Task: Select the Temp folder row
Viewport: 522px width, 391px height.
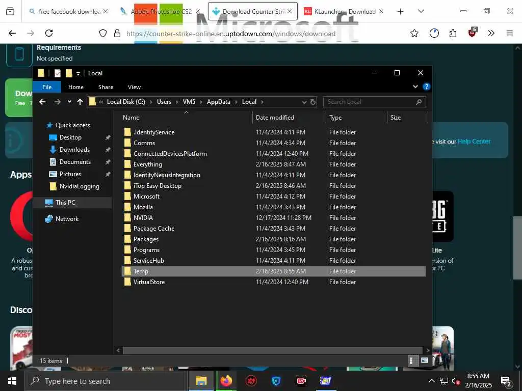Action: pos(274,271)
